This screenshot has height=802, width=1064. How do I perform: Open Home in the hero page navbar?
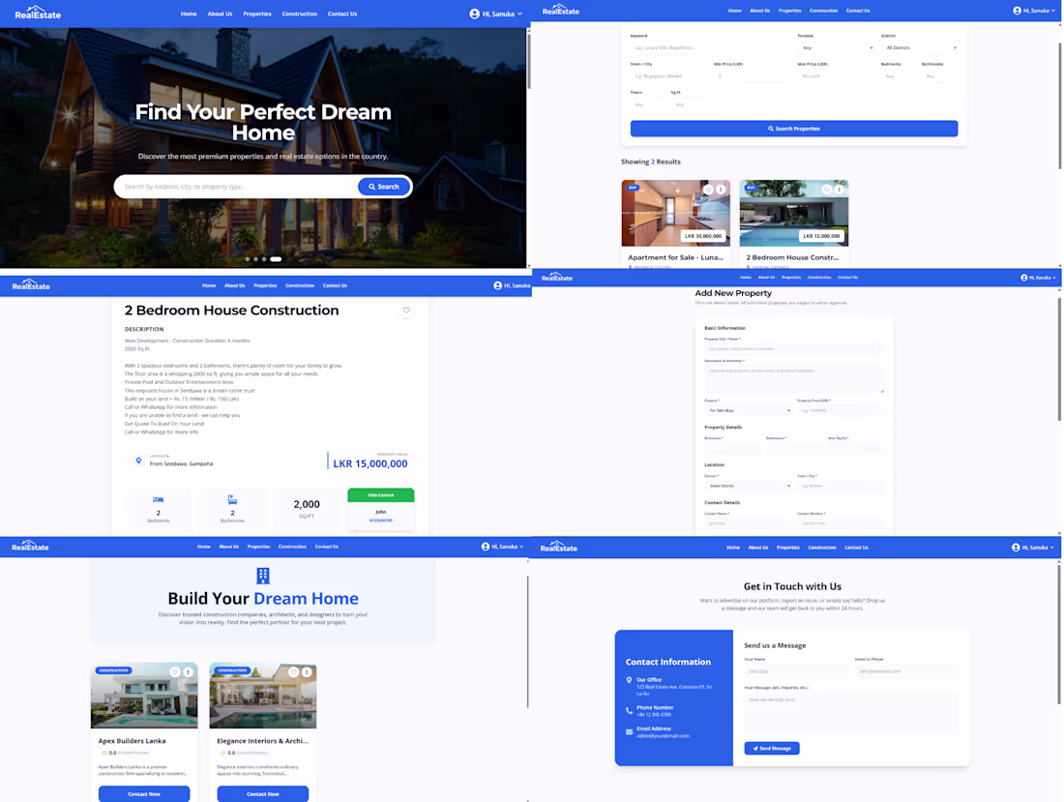click(189, 14)
